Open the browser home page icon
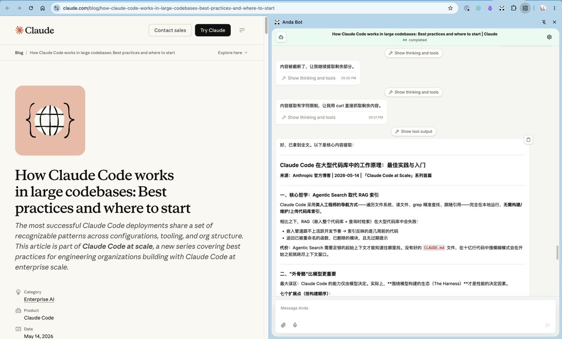Screen dimensions: 562x339 coord(43,8)
